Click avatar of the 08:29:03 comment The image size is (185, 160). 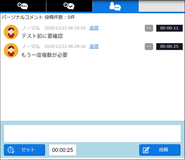(x=11, y=32)
